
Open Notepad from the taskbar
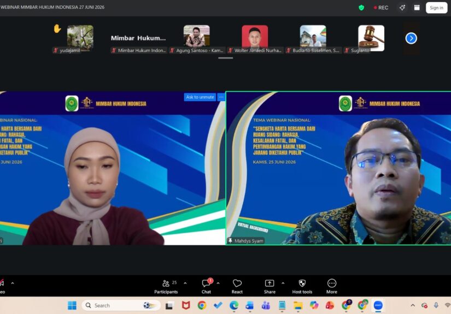282,305
